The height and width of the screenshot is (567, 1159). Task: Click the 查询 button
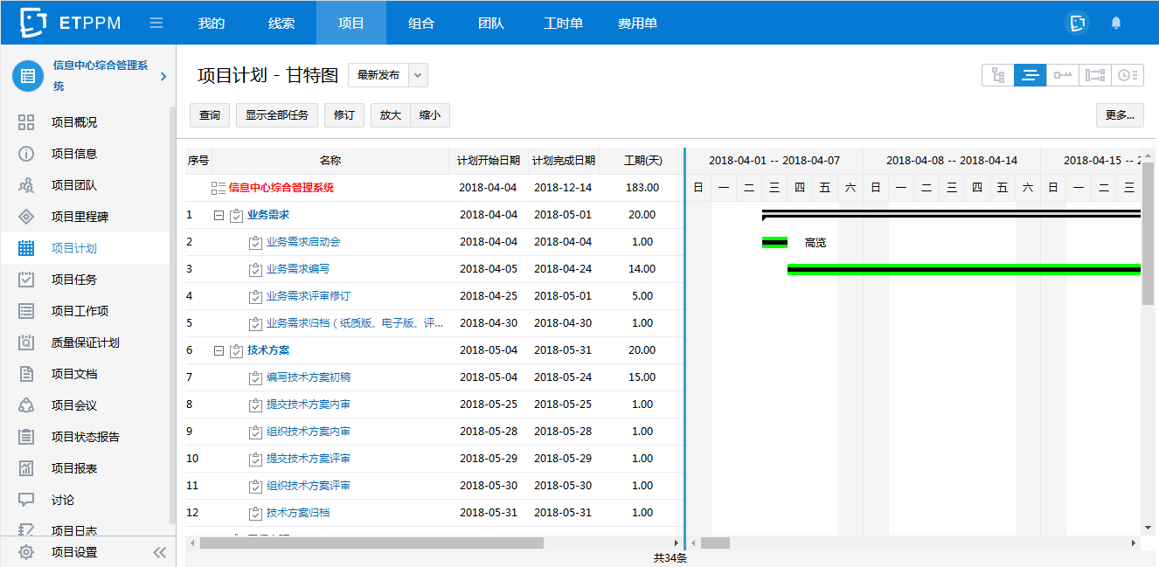[x=210, y=115]
